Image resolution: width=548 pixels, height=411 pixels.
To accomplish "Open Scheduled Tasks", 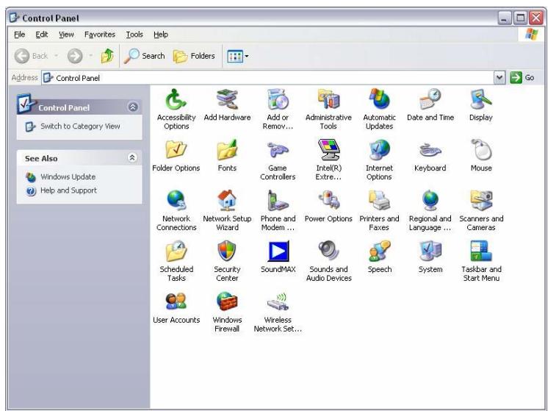I will (176, 261).
